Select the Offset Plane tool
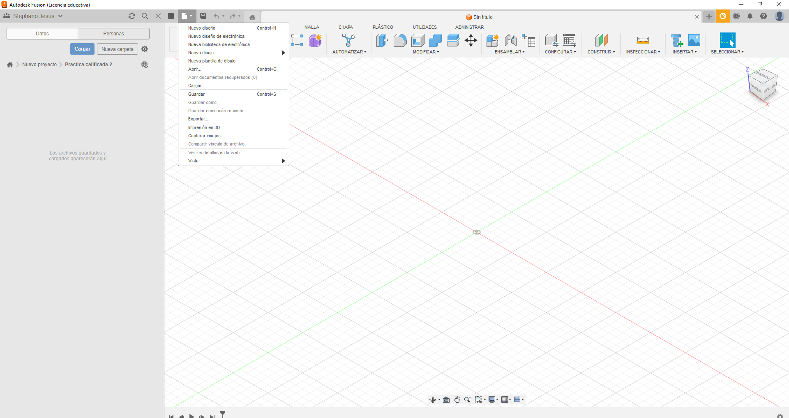Viewport: 789px width, 418px height. (x=601, y=40)
